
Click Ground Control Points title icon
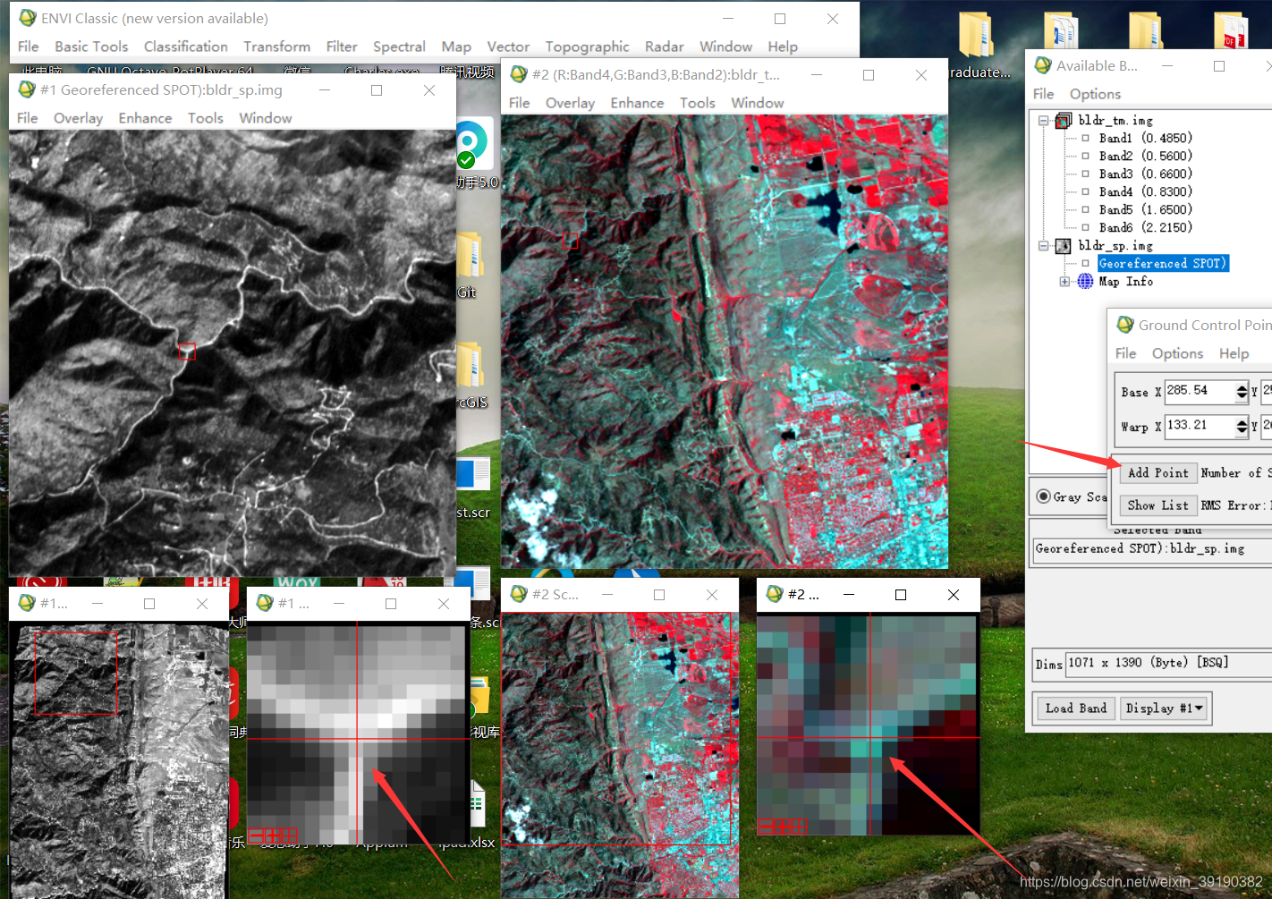(x=1125, y=325)
